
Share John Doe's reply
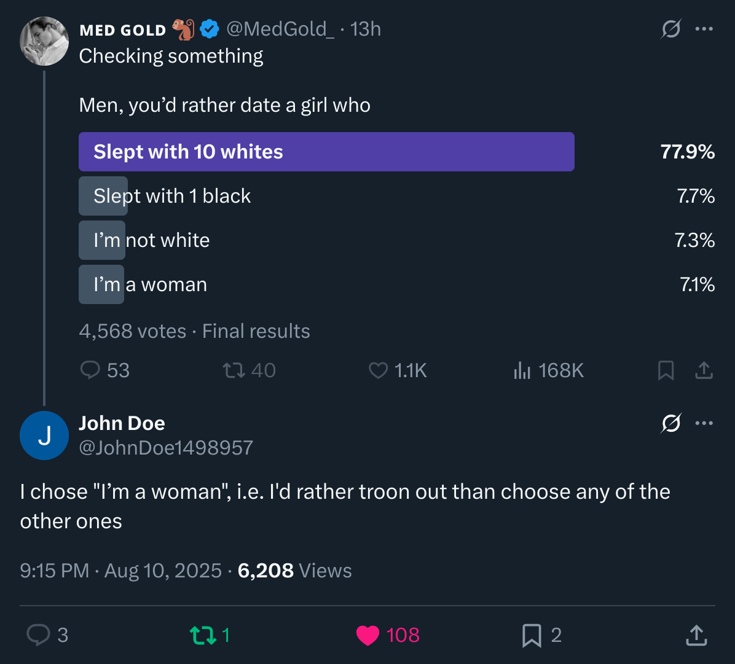696,635
